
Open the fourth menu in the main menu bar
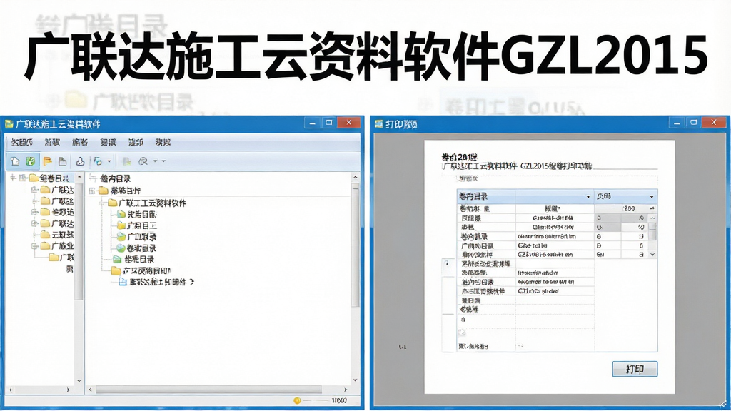(108, 142)
